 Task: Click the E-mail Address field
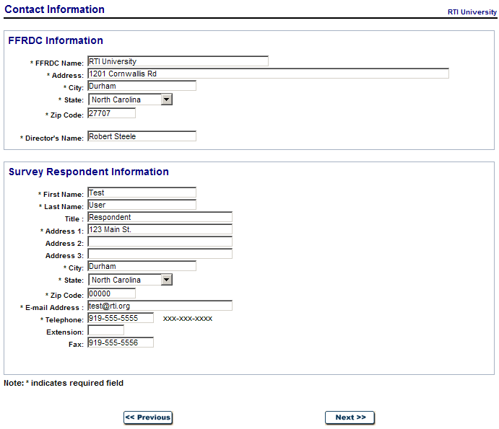pos(160,306)
